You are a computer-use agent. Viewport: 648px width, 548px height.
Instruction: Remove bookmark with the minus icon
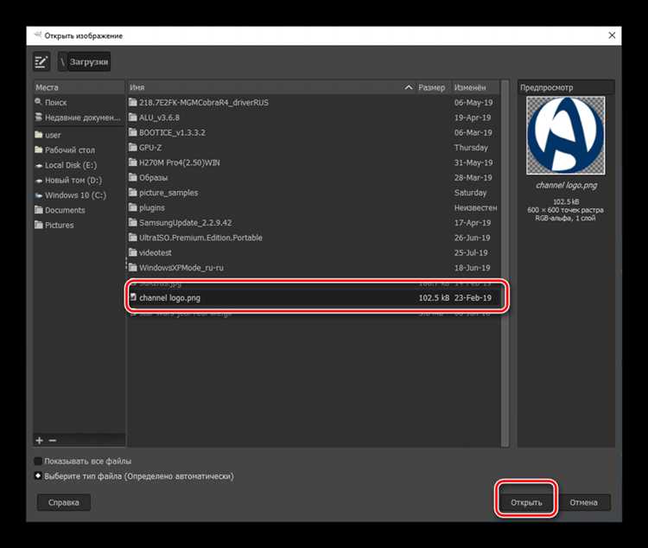pos(53,441)
